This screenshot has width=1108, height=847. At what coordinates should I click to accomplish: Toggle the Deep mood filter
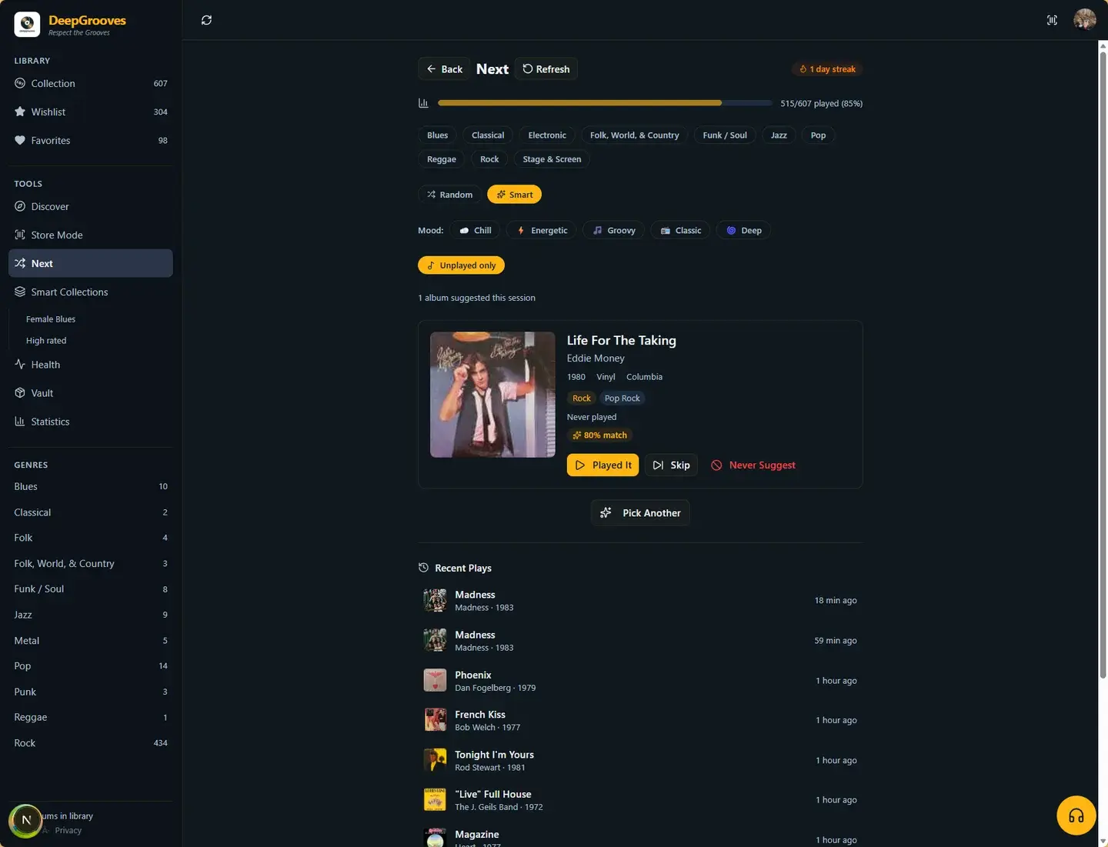(743, 230)
